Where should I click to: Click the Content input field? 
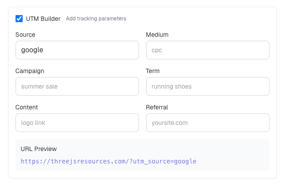point(77,123)
